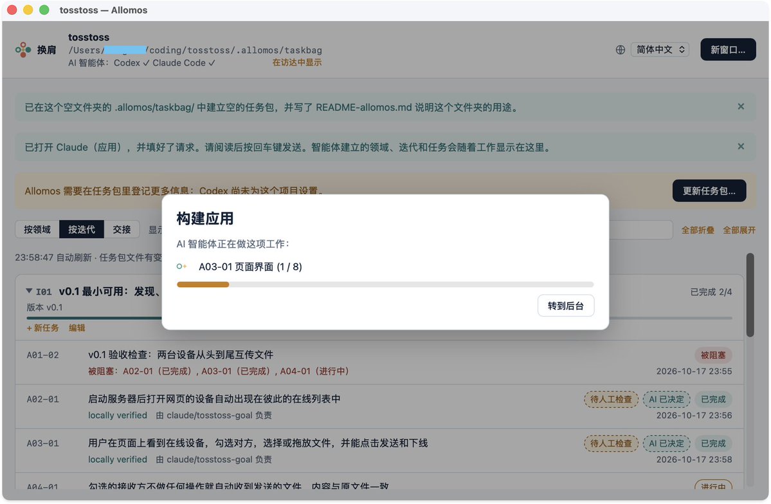Open the 简体中文 language dropdown

click(x=660, y=50)
